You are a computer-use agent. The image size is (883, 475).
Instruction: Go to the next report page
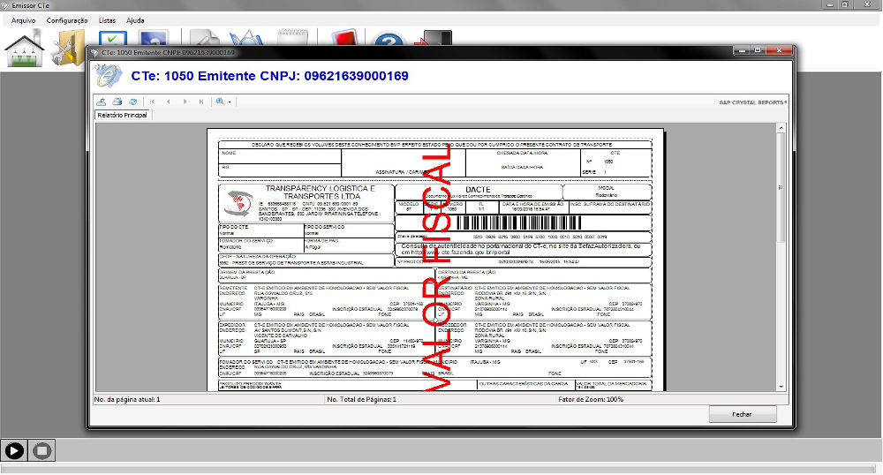[x=185, y=102]
